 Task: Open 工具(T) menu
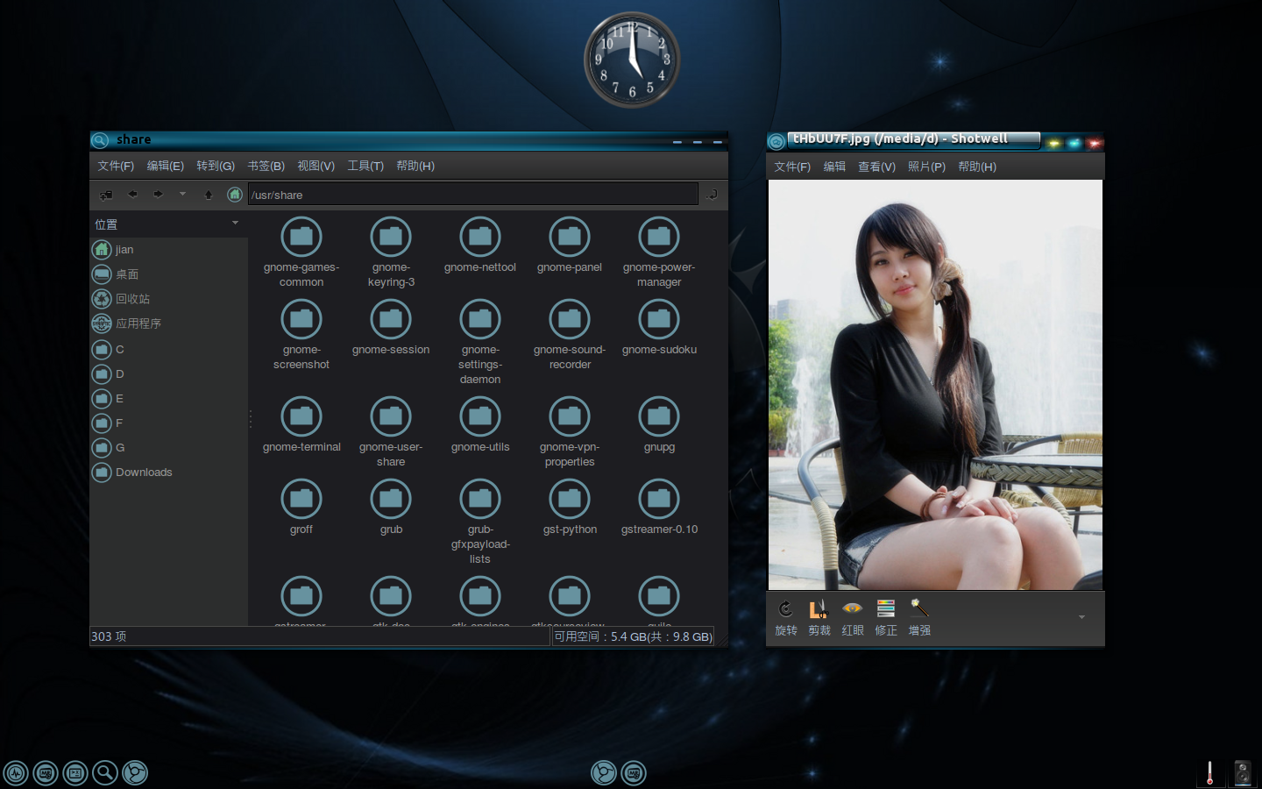pos(365,166)
